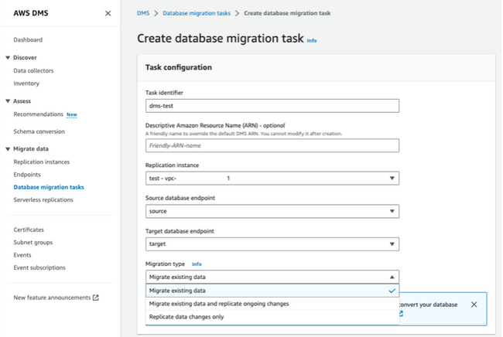Viewport: 503px width, 337px height.
Task: Click the checkmark beside Migrate existing data option
Action: pyautogui.click(x=392, y=291)
